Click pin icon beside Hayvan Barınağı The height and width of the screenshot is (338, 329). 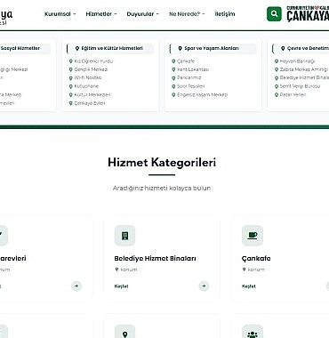click(277, 61)
